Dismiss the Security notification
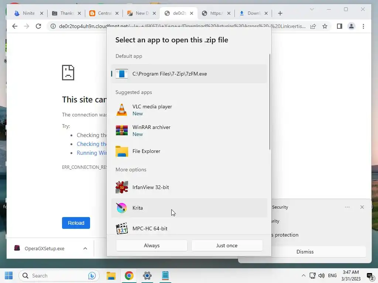Image resolution: width=378 pixels, height=283 pixels. click(x=305, y=252)
